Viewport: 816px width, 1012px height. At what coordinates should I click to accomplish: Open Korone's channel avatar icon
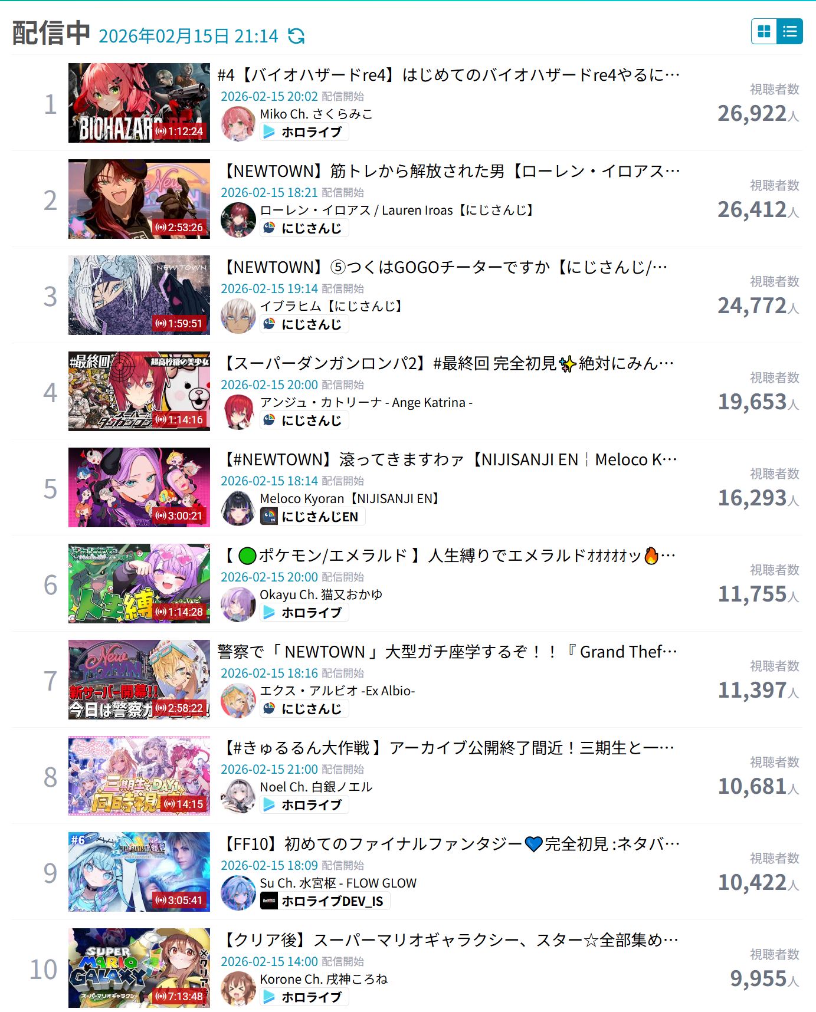tap(238, 988)
